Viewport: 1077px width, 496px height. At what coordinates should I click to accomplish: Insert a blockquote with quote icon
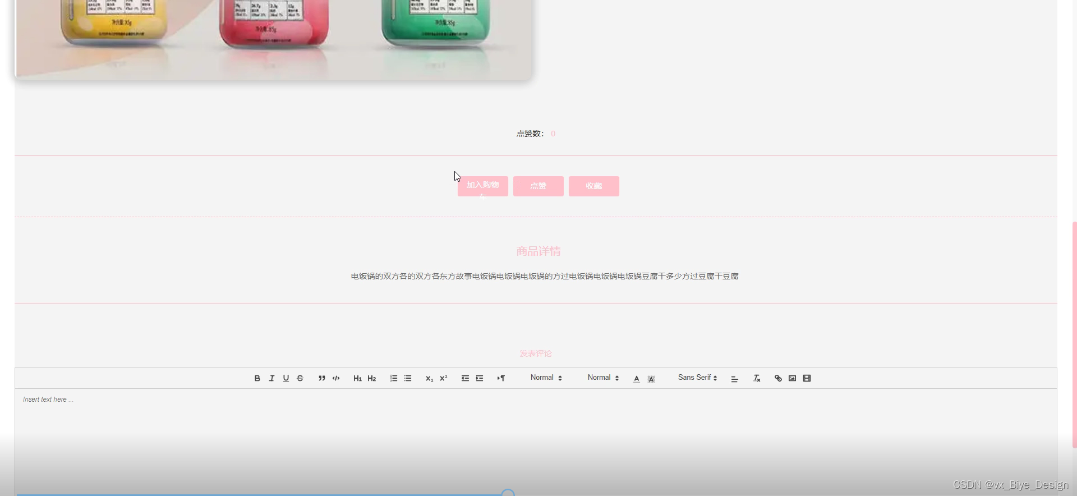pyautogui.click(x=322, y=378)
